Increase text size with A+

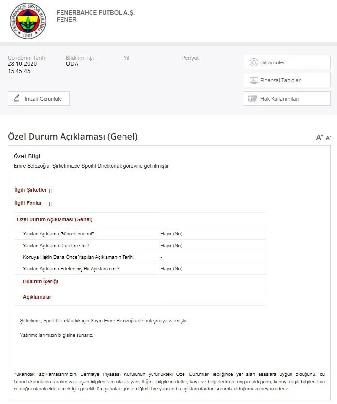point(319,137)
